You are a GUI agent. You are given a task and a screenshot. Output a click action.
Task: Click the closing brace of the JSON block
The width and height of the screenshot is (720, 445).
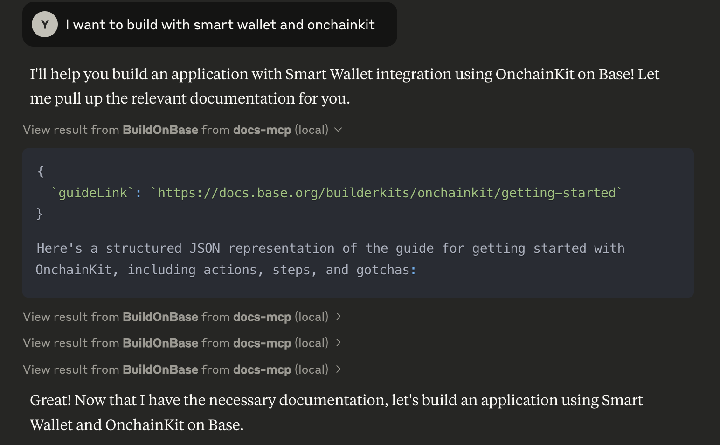40,214
